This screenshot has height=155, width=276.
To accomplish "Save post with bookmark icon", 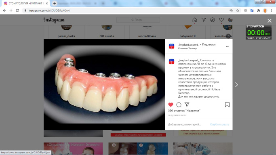I will point(227,105).
